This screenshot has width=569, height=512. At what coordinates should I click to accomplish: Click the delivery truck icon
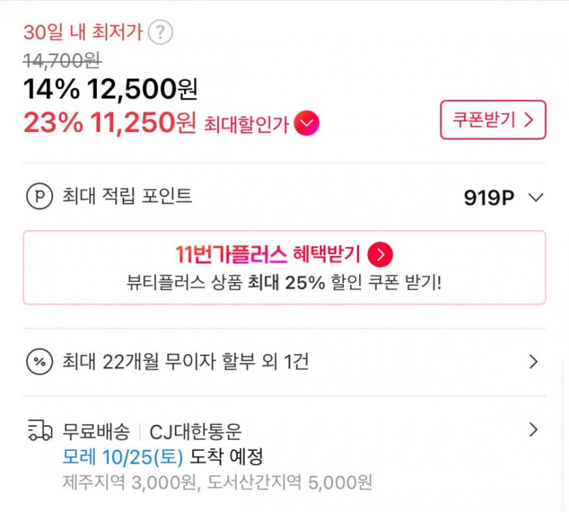point(40,431)
